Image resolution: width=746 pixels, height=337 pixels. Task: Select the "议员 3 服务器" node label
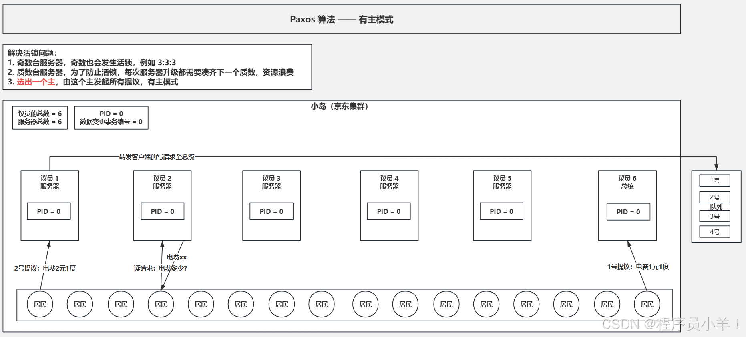(271, 182)
